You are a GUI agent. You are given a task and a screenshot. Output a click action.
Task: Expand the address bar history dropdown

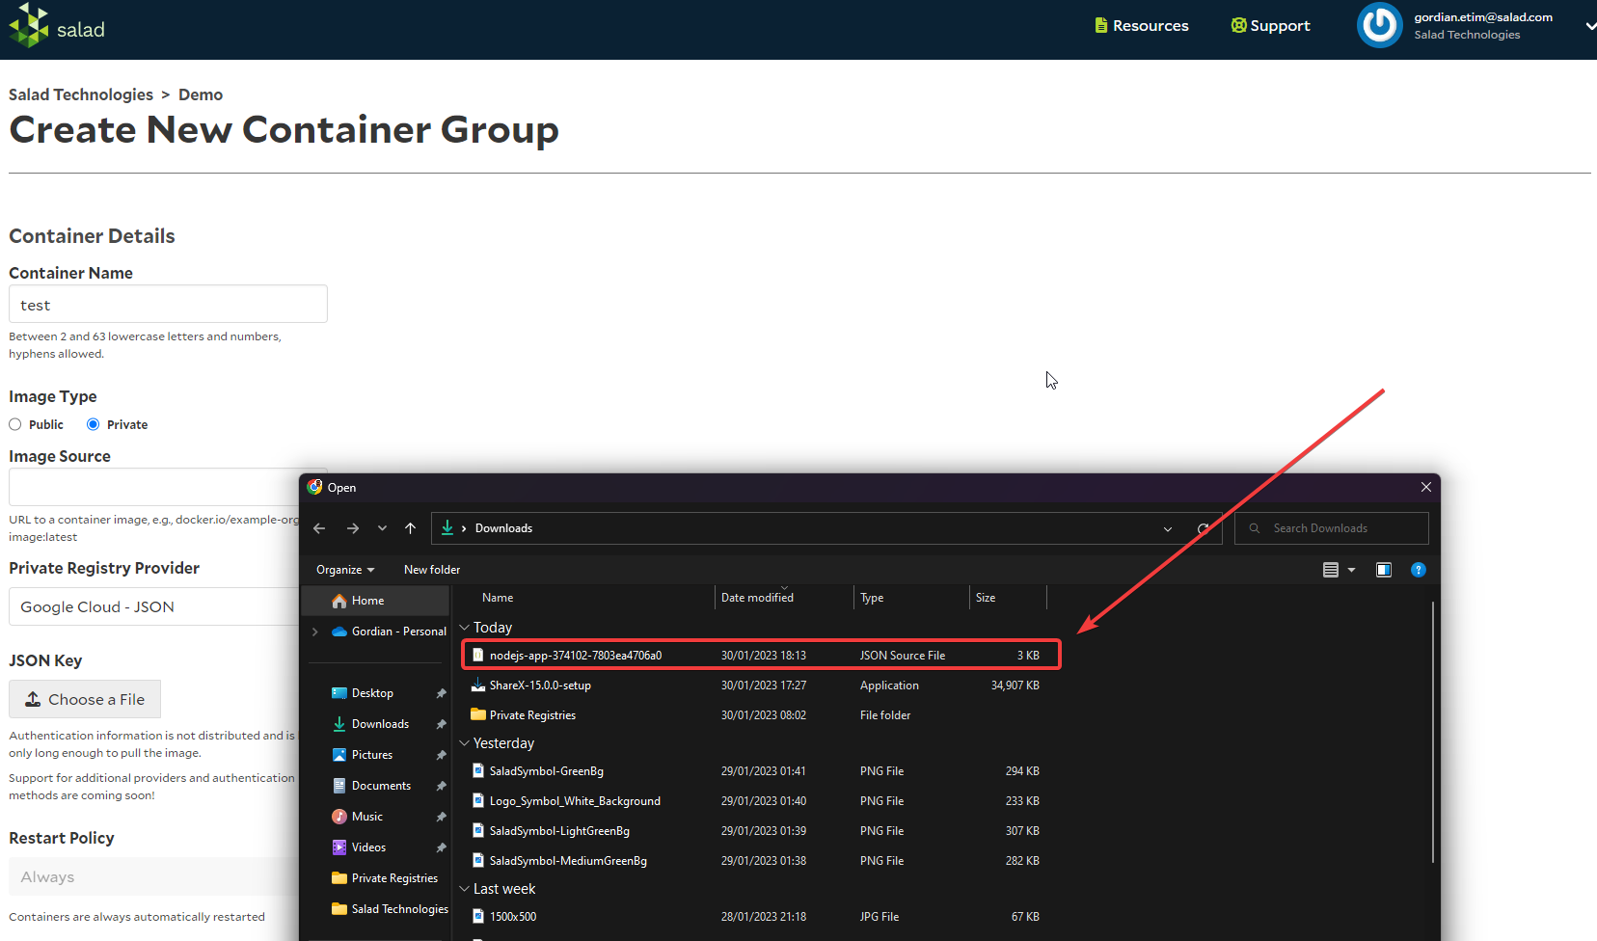point(1168,528)
